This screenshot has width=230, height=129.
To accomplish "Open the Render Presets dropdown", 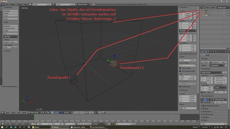I will point(211,72).
